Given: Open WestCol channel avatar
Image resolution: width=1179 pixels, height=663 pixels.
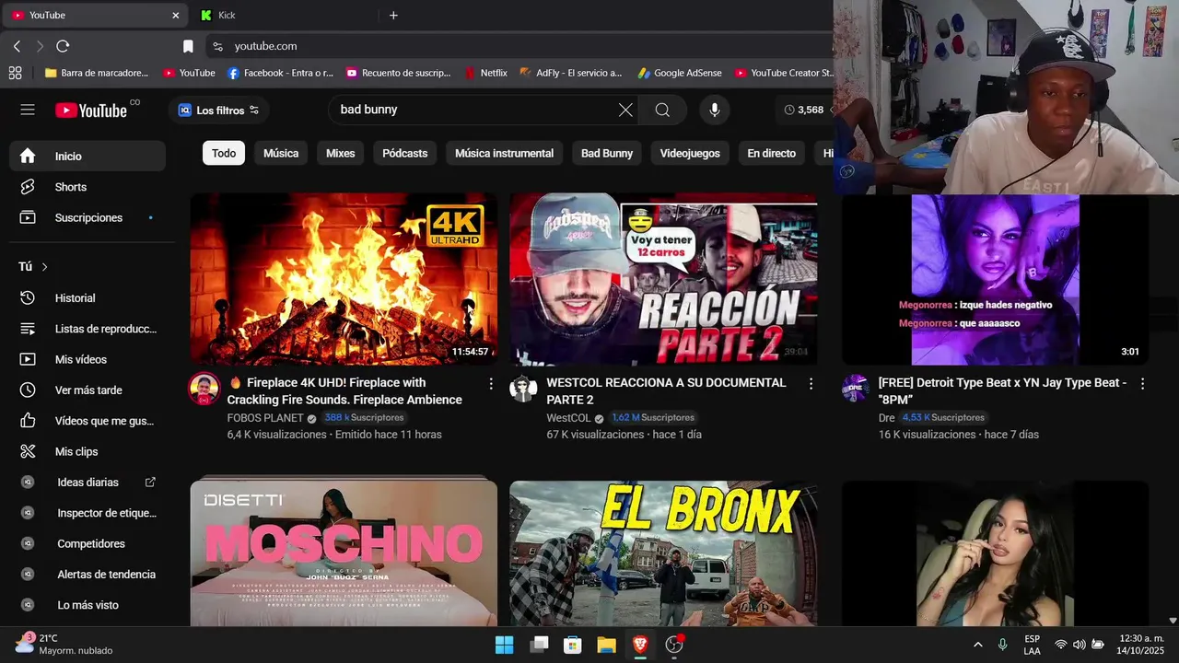Looking at the screenshot, I should tap(523, 389).
